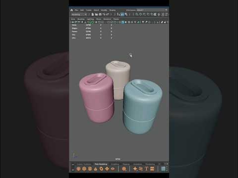This screenshot has width=238, height=178.
Task: Create polygon cube from shelf
Action: click(x=84, y=169)
